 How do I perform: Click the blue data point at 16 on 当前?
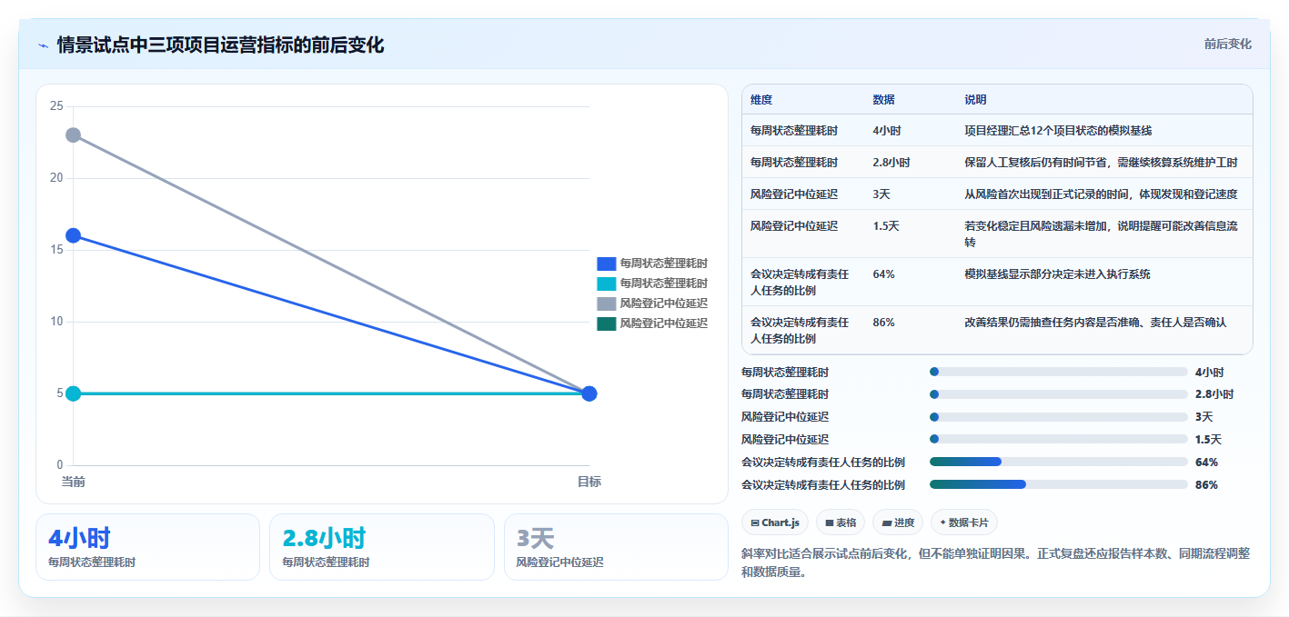click(74, 235)
